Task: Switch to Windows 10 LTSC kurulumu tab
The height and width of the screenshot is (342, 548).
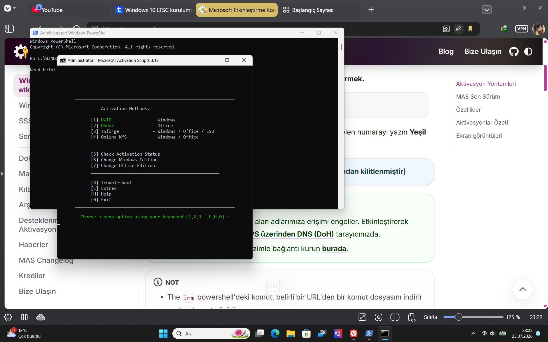Action: [154, 10]
